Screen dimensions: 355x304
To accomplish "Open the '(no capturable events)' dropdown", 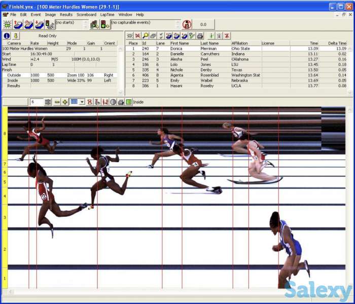I will (x=177, y=24).
